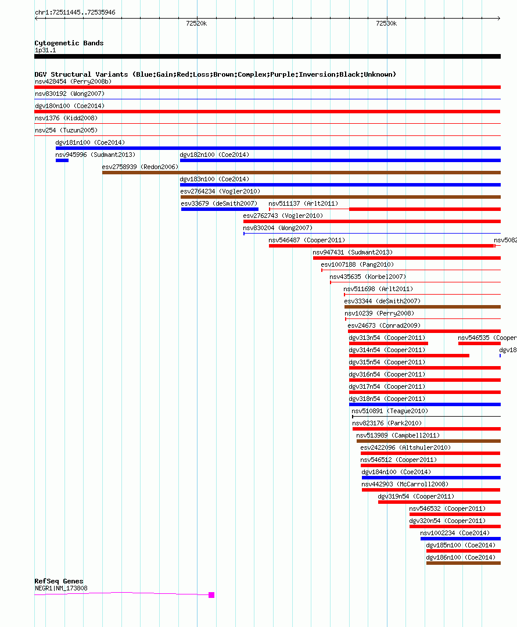Image resolution: width=517 pixels, height=627 pixels.
Task: Open the dgv320n54 (Cooper2011) label
Action: click(x=447, y=521)
